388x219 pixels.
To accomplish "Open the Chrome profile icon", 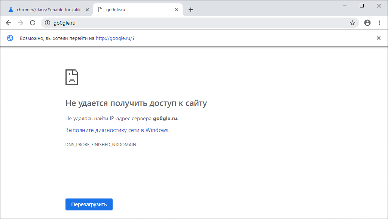I will [367, 23].
